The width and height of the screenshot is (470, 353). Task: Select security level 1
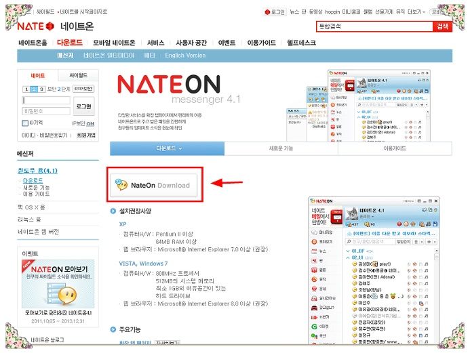click(x=26, y=89)
